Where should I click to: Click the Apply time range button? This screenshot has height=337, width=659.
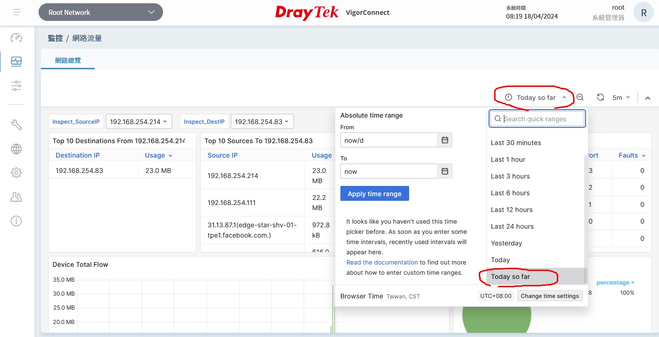374,194
